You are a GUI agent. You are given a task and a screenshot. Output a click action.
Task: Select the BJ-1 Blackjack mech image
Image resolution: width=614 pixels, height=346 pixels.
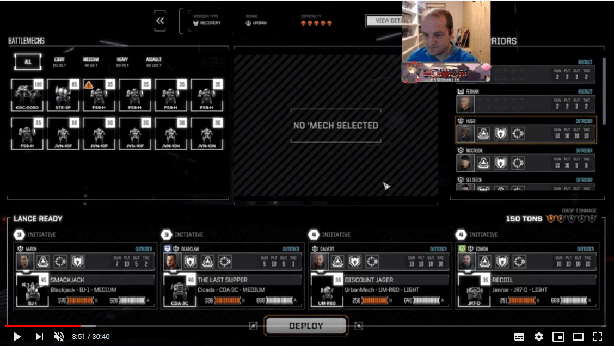(x=32, y=291)
